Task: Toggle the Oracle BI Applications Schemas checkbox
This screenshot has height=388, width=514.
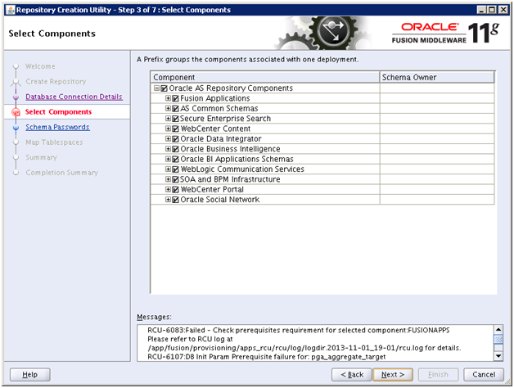Action: 175,160
